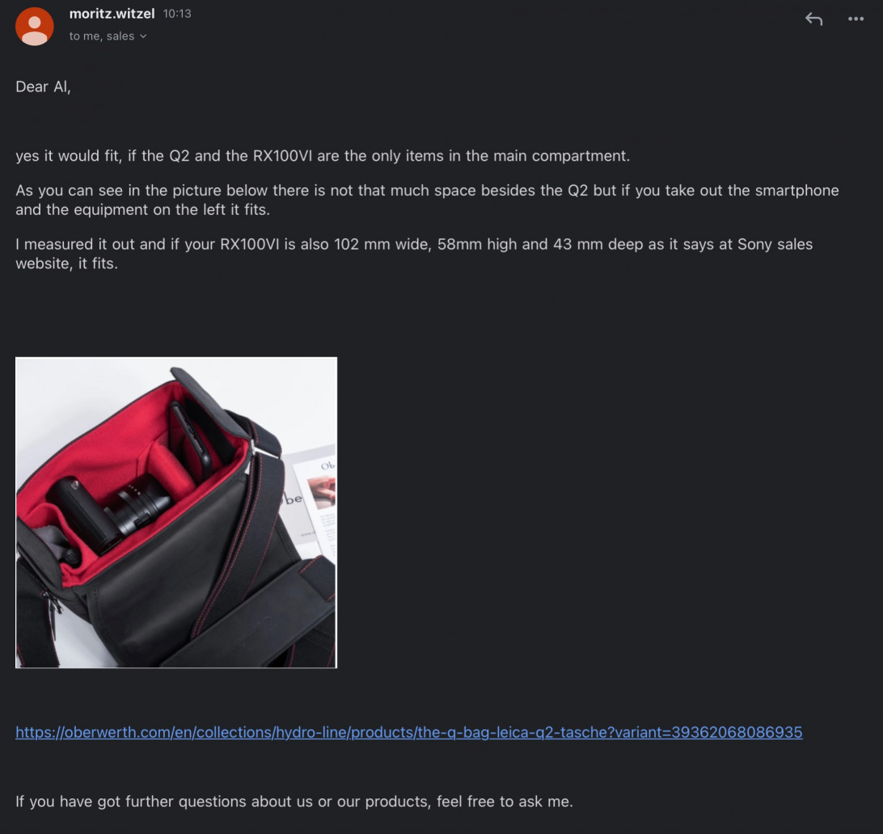Open the camera bag photo attachment
The image size is (883, 834).
(x=176, y=512)
